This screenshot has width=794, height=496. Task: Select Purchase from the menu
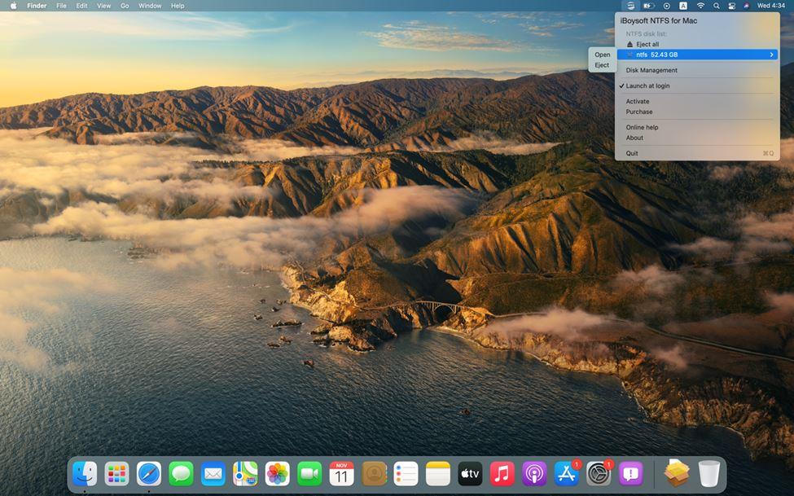pos(638,112)
